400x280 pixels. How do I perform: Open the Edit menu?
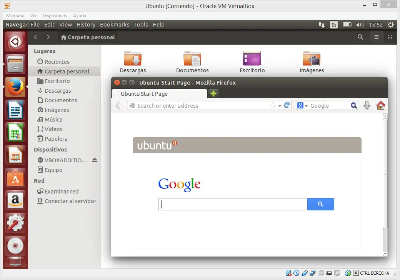point(49,25)
